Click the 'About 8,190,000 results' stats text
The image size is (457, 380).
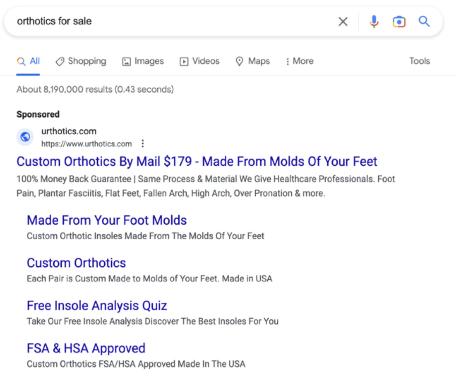[x=95, y=90]
